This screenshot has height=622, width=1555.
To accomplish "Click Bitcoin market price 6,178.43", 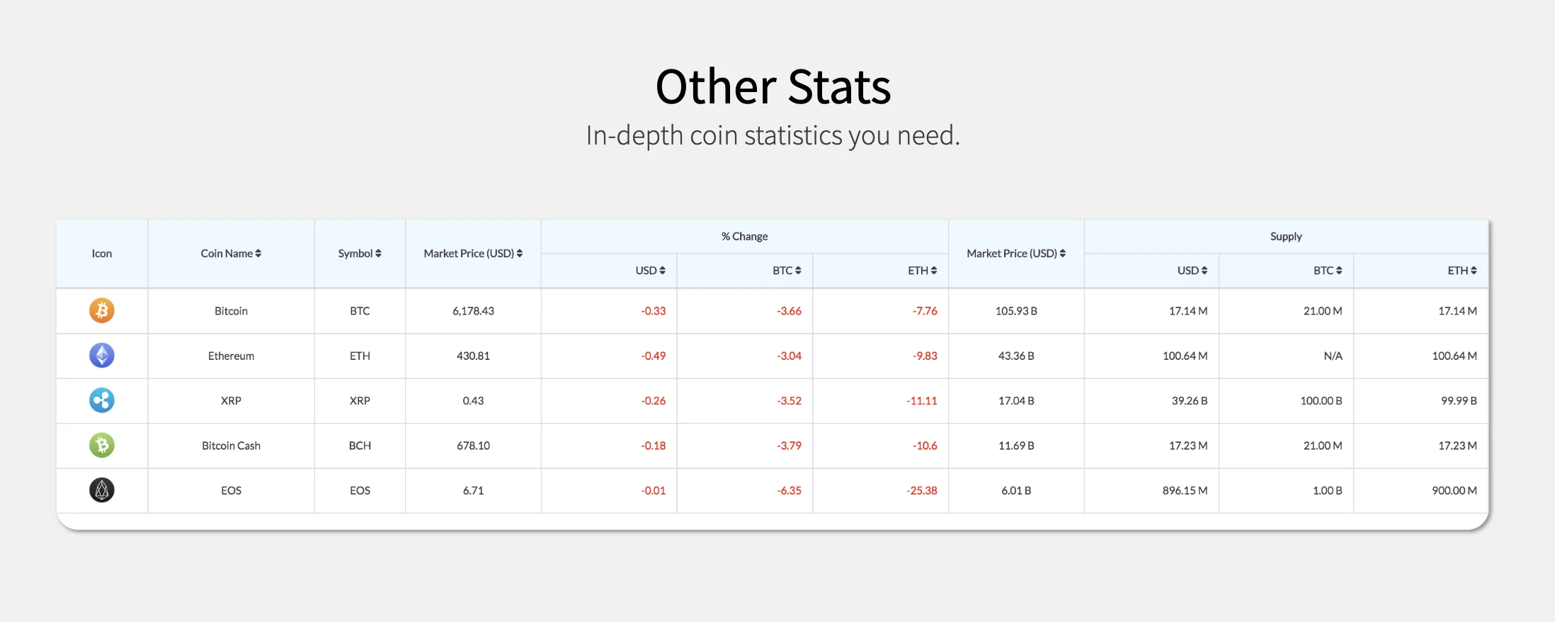I will (x=473, y=311).
